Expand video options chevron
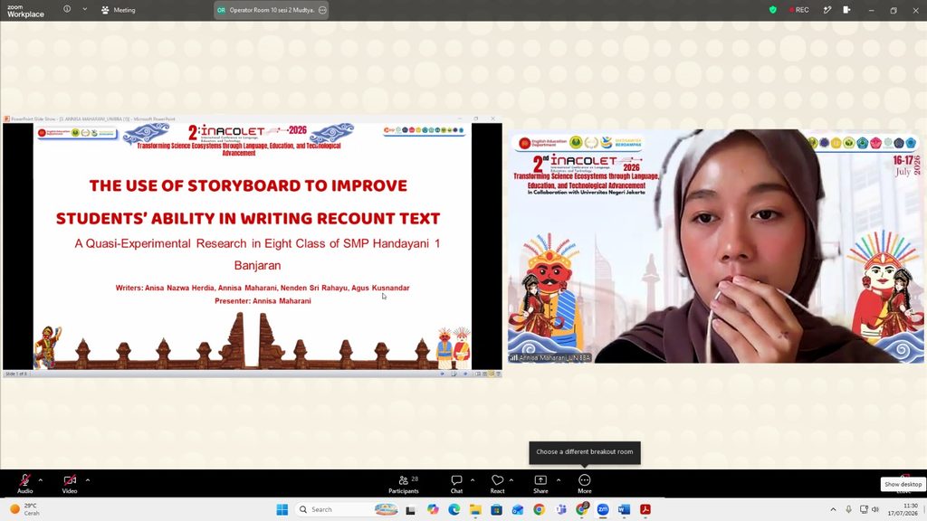The height and width of the screenshot is (521, 927). (88, 480)
